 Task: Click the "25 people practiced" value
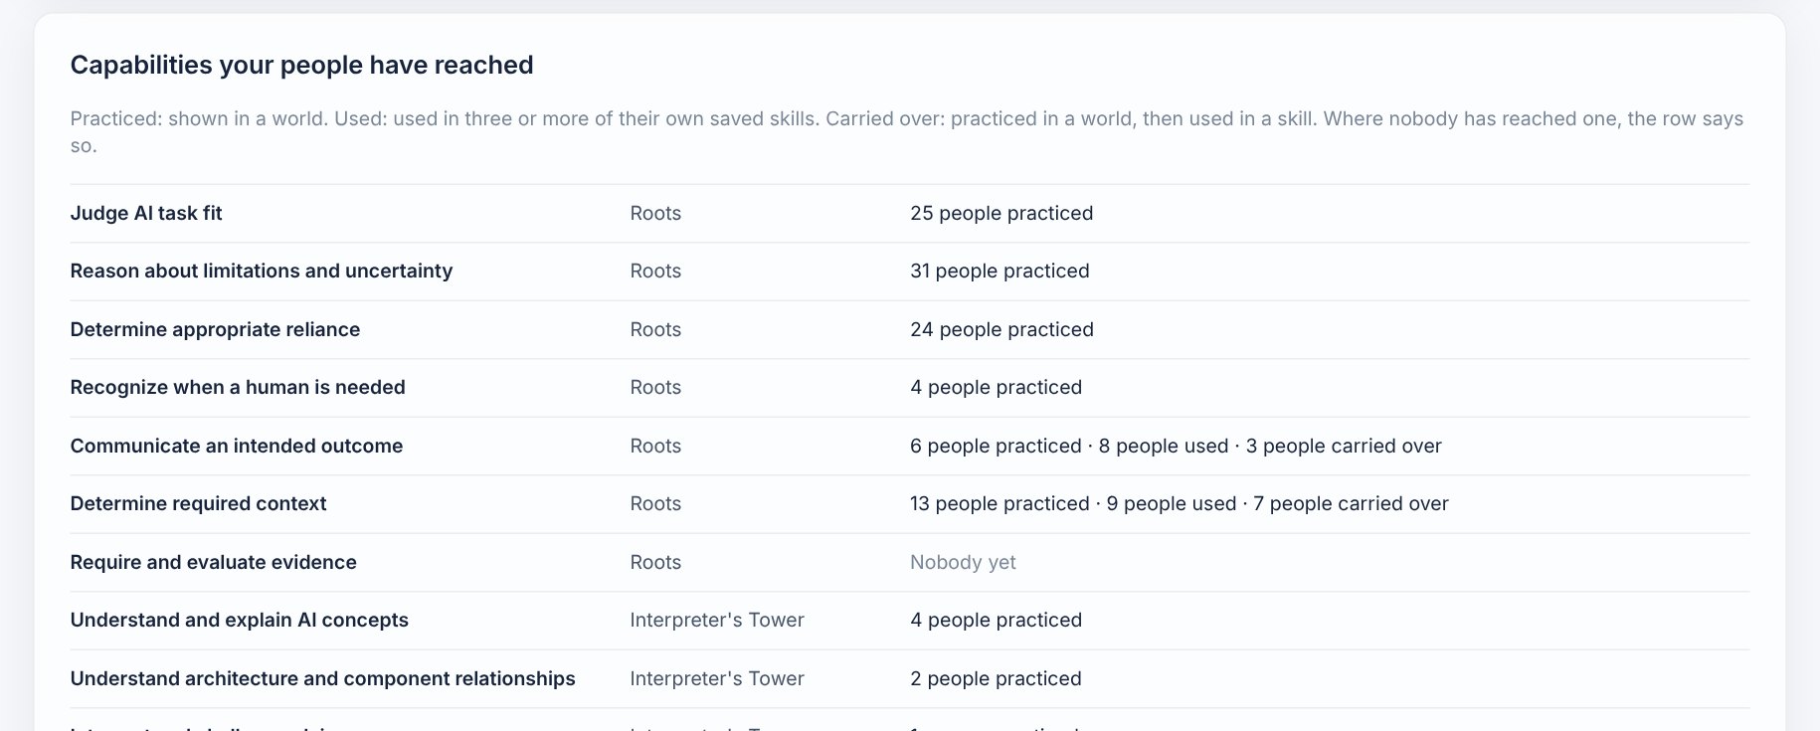tap(1001, 213)
